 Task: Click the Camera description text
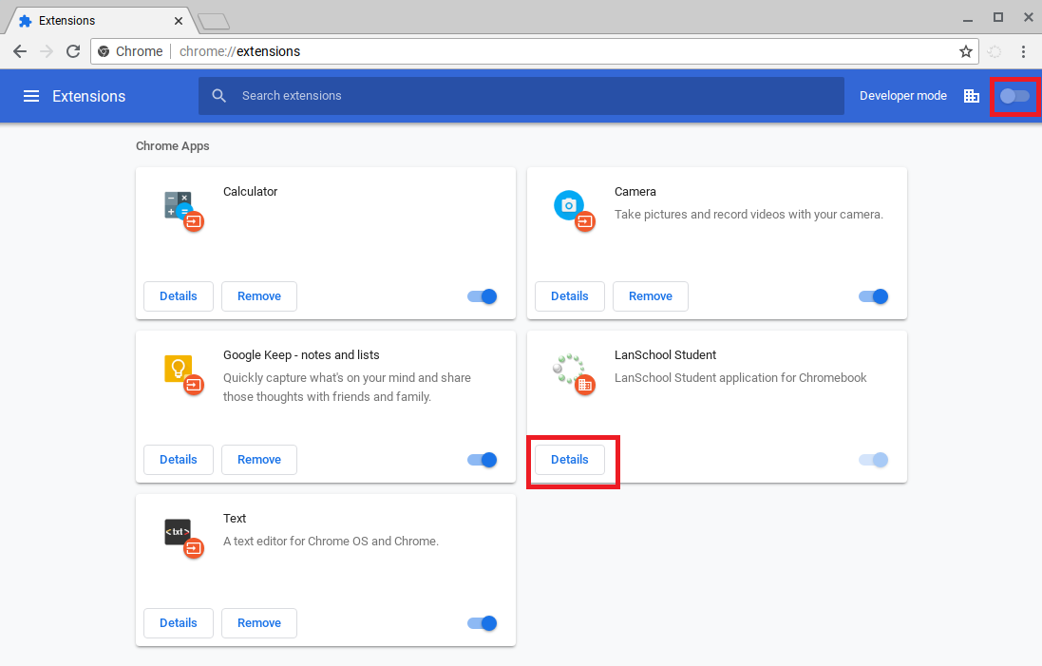[x=748, y=214]
